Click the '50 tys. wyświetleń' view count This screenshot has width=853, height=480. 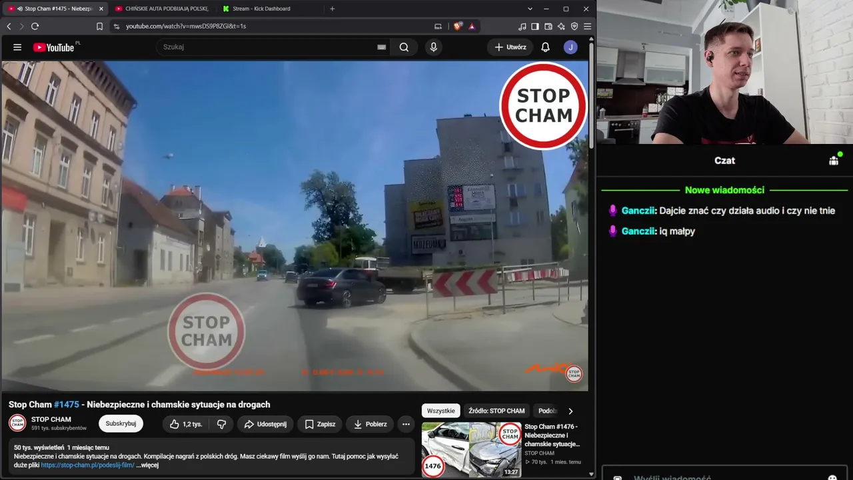pos(39,447)
